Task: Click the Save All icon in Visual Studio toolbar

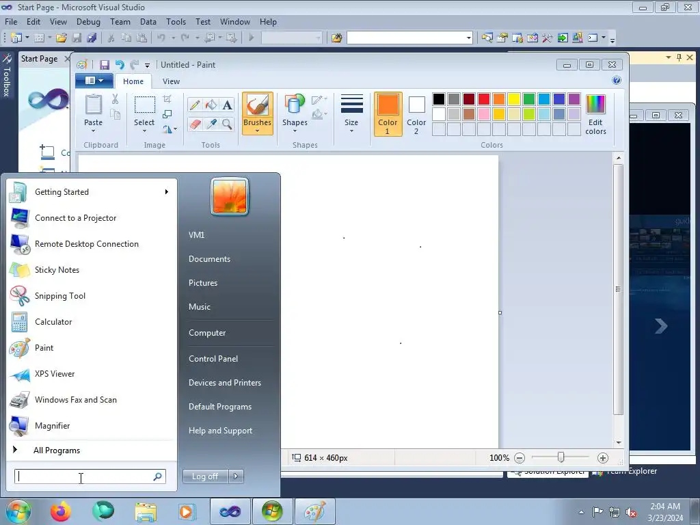Action: point(92,38)
